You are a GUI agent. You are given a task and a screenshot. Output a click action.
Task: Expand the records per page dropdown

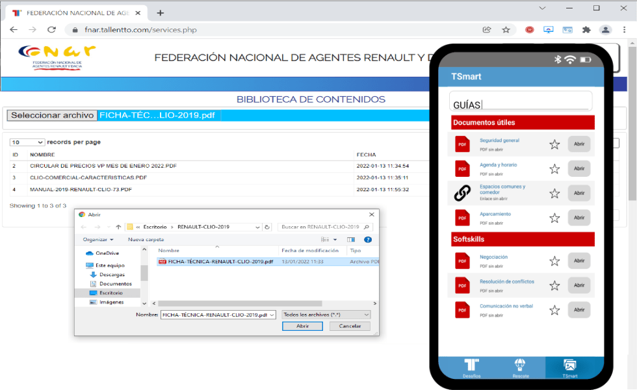tap(27, 142)
